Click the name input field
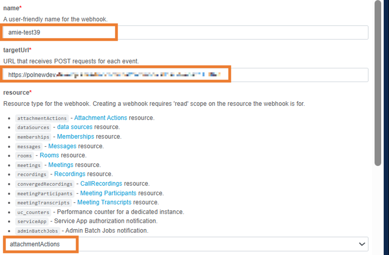The image size is (389, 255). (x=185, y=32)
